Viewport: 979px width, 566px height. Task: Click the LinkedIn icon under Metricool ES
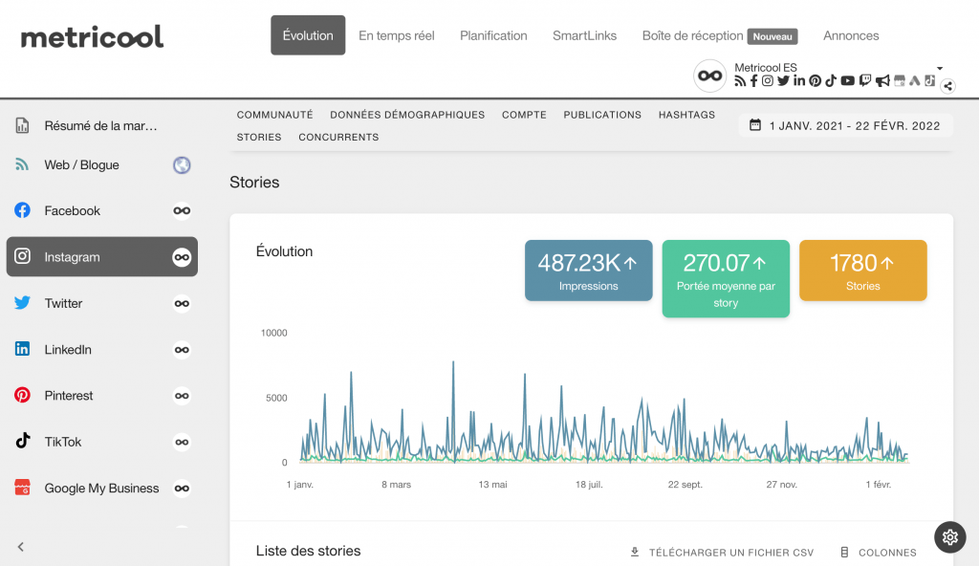[799, 80]
